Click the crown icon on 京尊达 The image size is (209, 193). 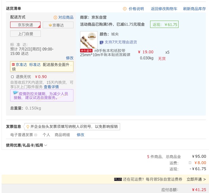tap(50, 25)
